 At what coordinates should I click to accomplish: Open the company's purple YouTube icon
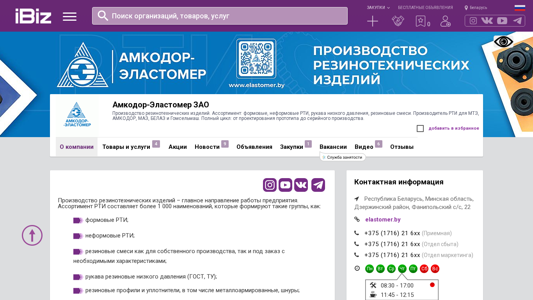coord(285,185)
